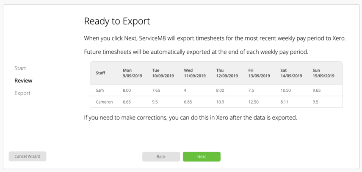
Task: Click the Thu 12/09/2019 column header
Action: 227,73
